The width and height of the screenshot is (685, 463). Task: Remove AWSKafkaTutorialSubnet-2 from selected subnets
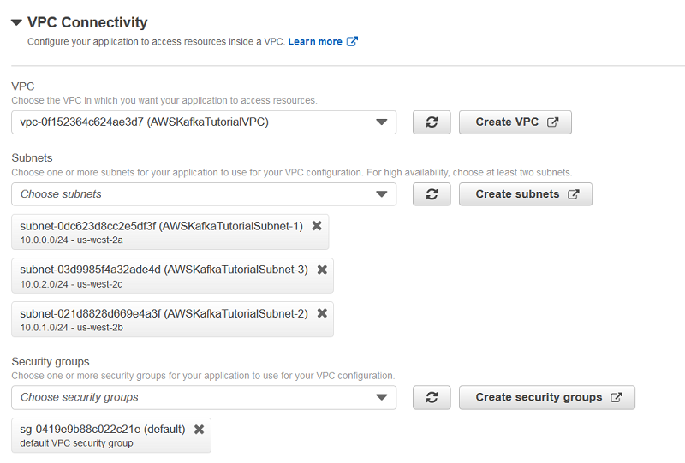click(x=322, y=313)
